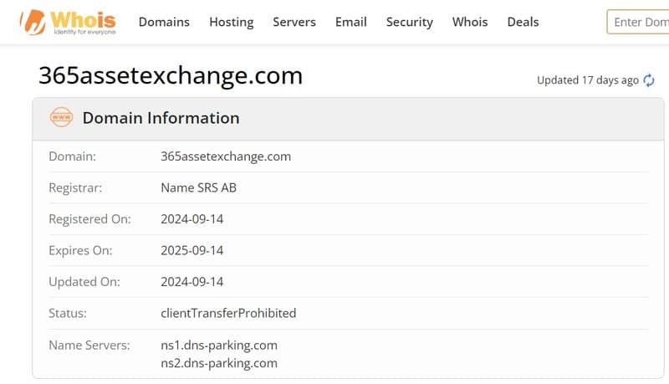Open the Domains menu
Viewport: 669px width, 384px height.
(164, 22)
